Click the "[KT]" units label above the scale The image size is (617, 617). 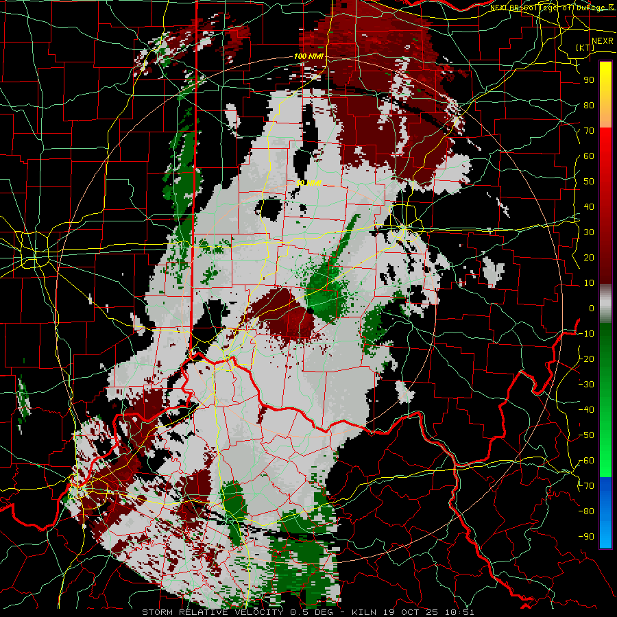(x=585, y=47)
